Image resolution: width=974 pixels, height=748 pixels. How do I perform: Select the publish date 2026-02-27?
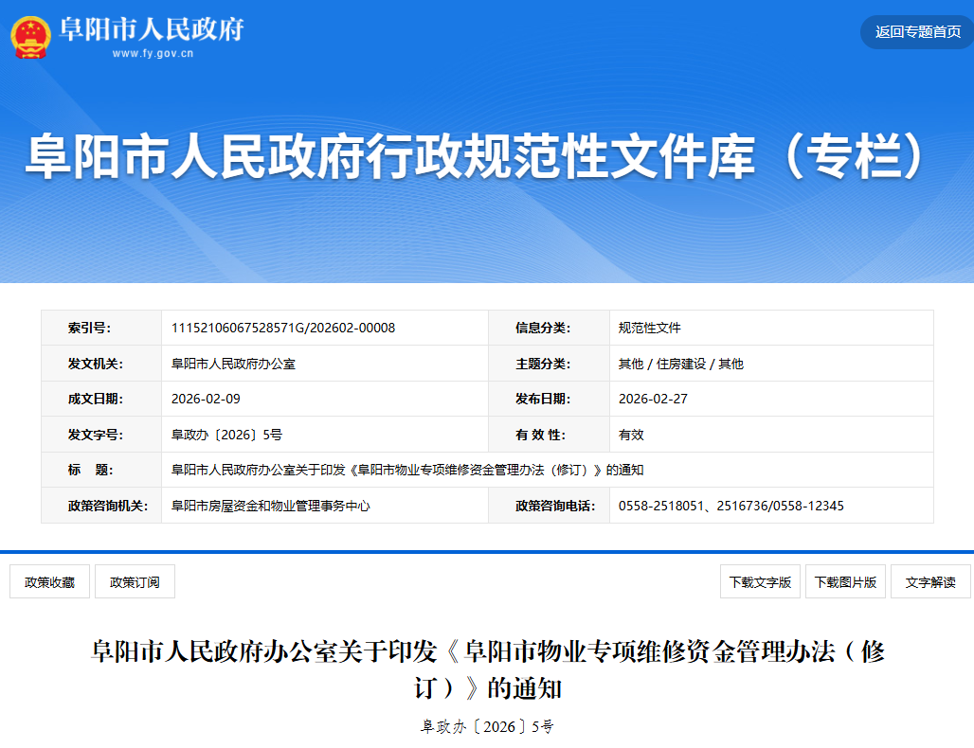pos(653,399)
